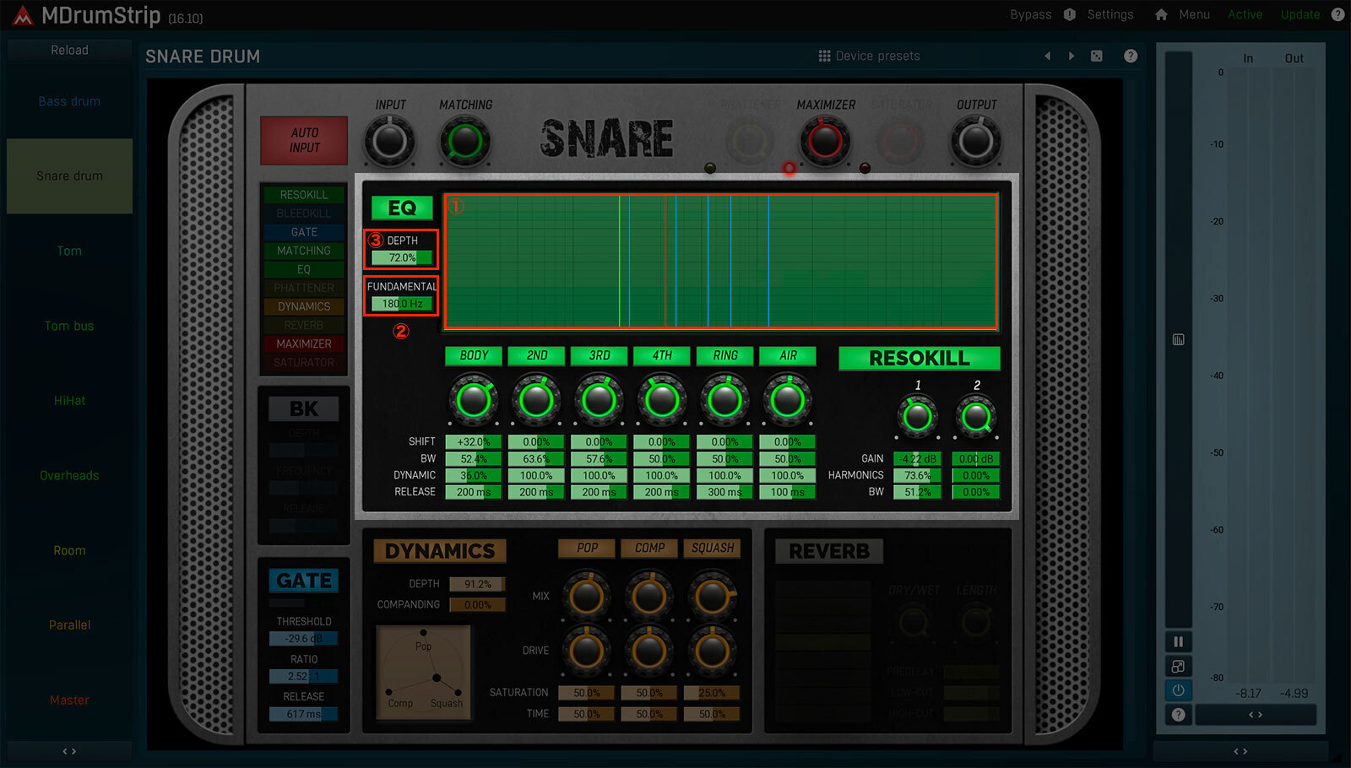This screenshot has height=768, width=1351.
Task: Click the exclamation notification icon near Bypass
Action: coord(1071,14)
